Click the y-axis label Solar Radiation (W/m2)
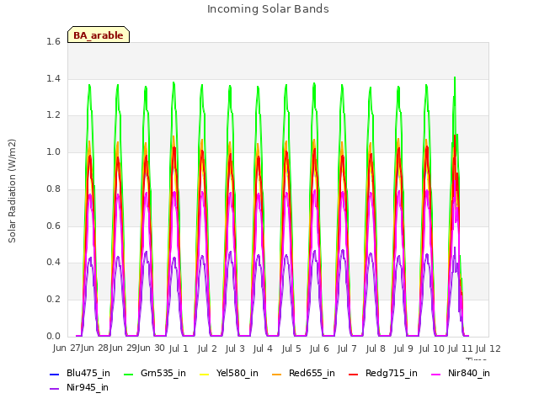This screenshot has width=539, height=404. point(12,191)
